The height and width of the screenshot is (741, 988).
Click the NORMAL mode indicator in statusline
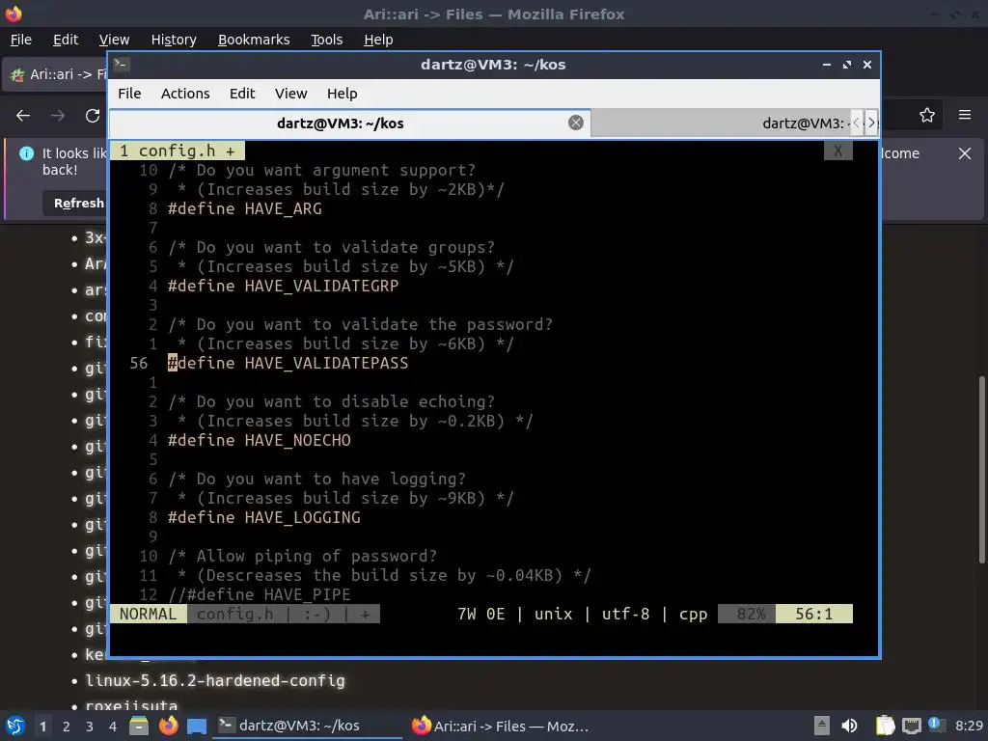[148, 614]
